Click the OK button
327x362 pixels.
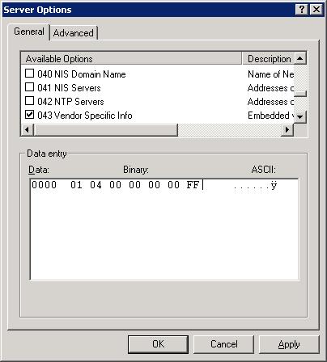[158, 344]
